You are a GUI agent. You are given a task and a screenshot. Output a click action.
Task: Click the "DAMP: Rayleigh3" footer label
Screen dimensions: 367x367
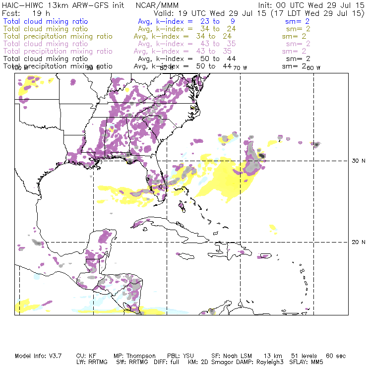259,362
